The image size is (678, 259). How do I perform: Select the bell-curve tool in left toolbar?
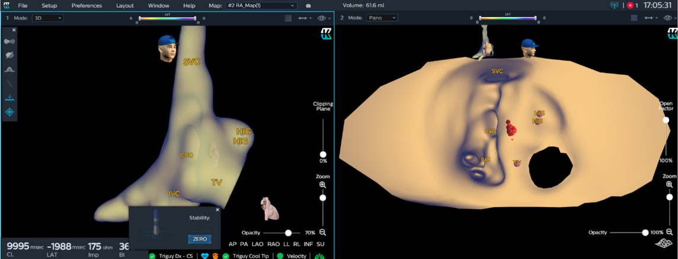coord(9,69)
